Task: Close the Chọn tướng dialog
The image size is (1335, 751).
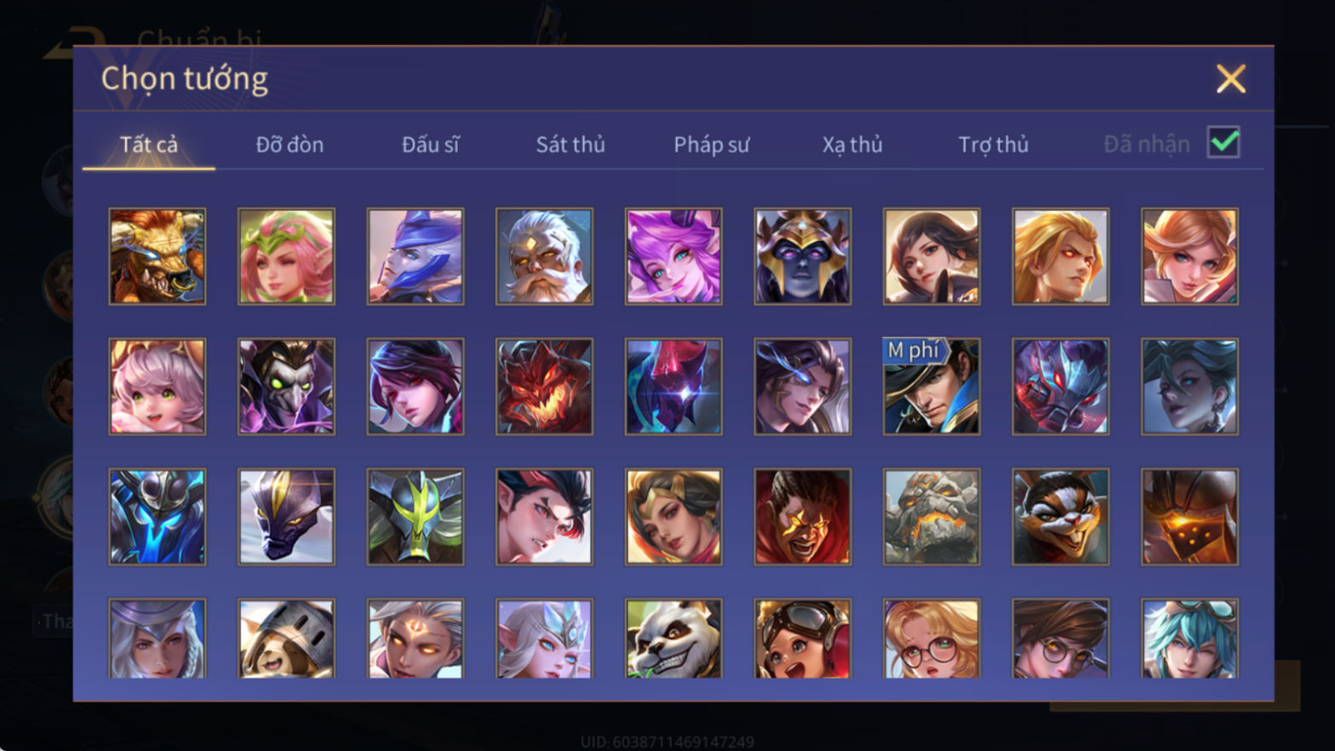Action: point(1231,79)
